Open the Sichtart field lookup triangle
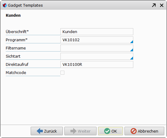The height and width of the screenshot is (138, 167). (x=132, y=58)
